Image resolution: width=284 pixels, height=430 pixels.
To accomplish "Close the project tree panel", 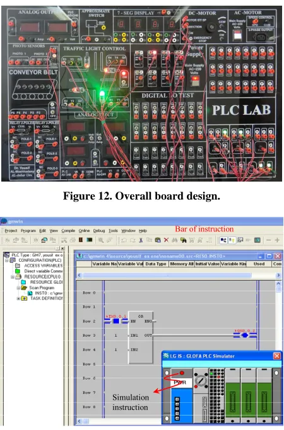I will pos(62,248).
